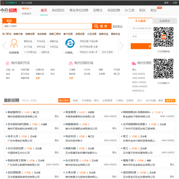Select 经营管理 jobs filter tab
The image size is (179, 179).
click(x=107, y=100)
